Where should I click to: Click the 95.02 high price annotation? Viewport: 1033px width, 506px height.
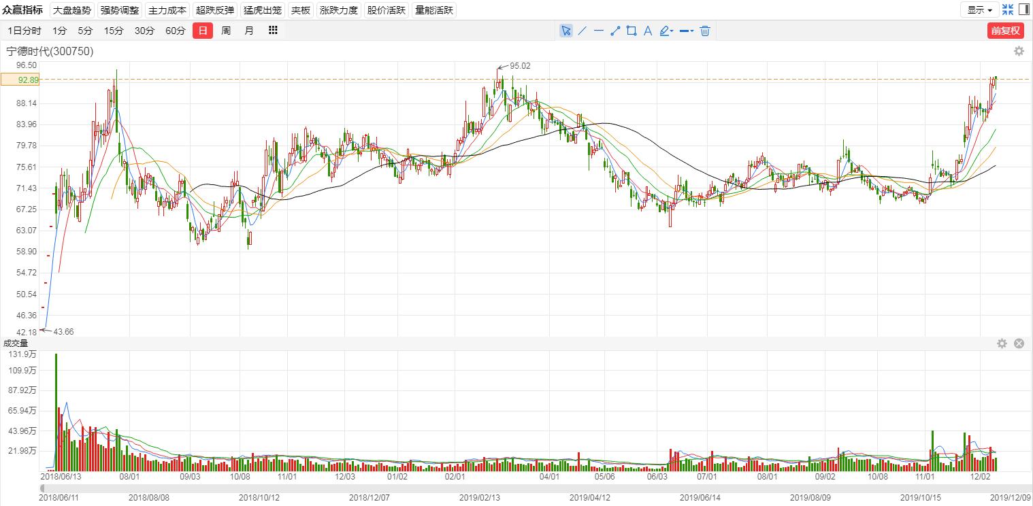[519, 66]
